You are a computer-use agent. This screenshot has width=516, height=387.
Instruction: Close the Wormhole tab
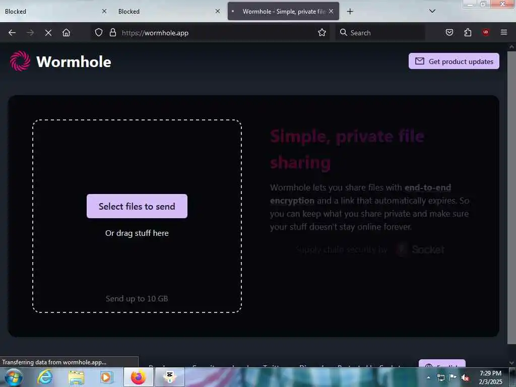point(331,11)
